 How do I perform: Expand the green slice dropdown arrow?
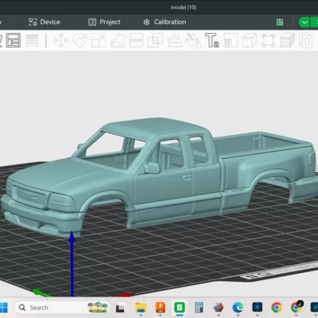[304, 22]
